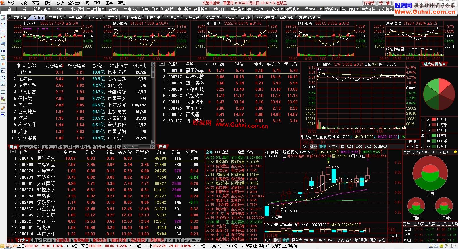Expand the 资金模型 tab menu
This screenshot has height=249, width=458.
(x=42, y=240)
